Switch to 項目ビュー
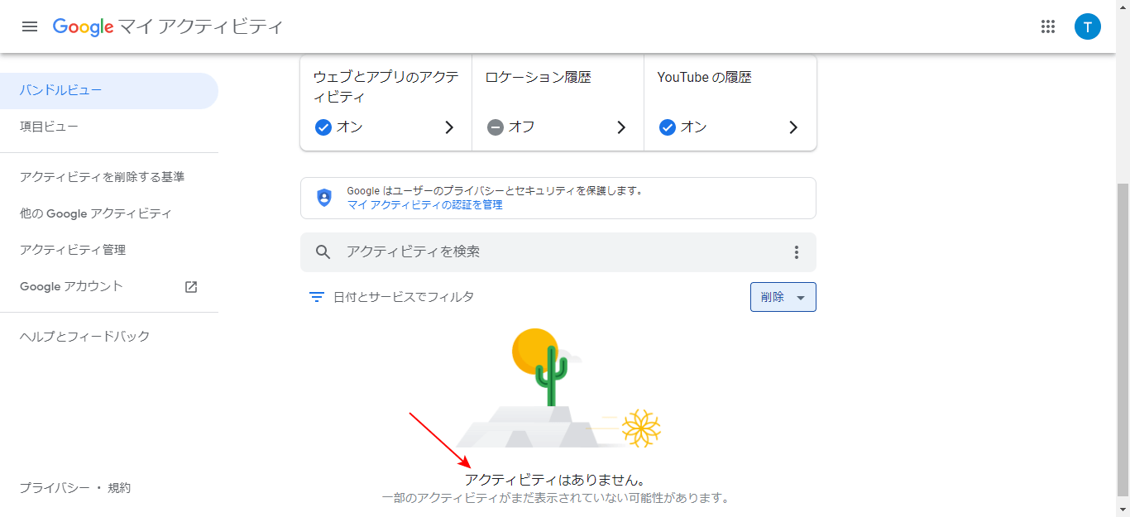 (x=109, y=127)
